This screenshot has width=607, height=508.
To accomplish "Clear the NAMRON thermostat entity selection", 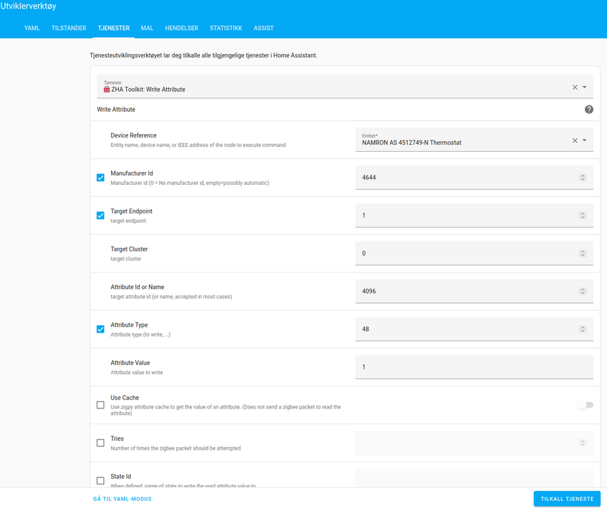I will 574,141.
